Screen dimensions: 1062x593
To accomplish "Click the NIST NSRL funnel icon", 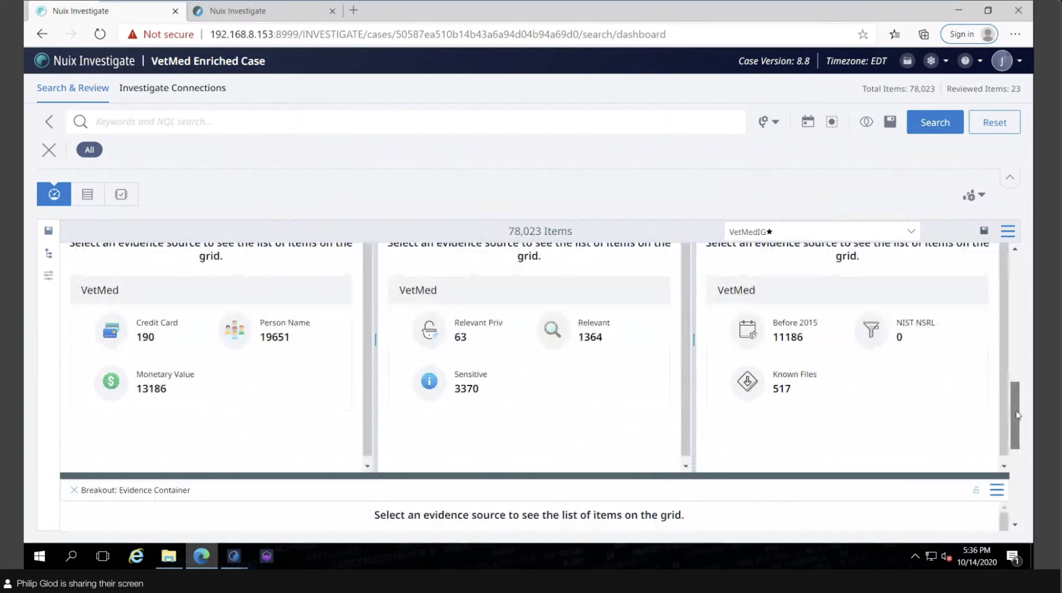I will 871,330.
